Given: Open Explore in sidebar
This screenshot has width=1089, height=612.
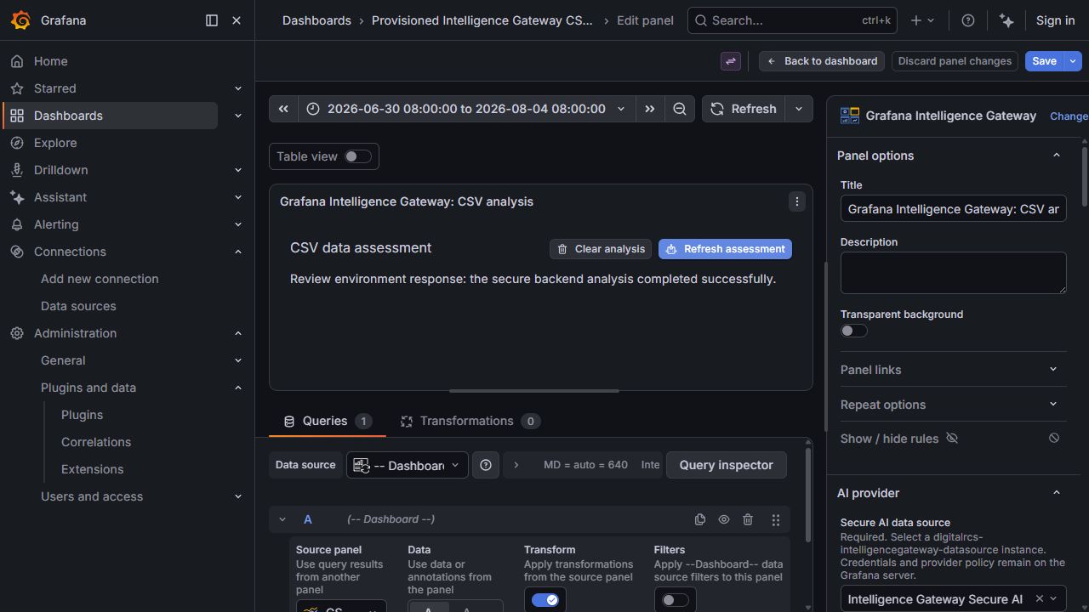Looking at the screenshot, I should tap(55, 143).
